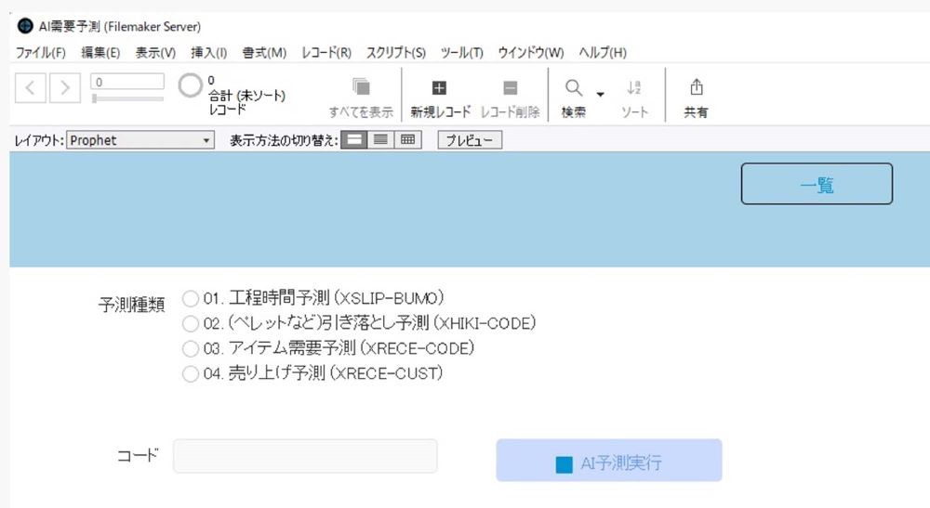Image resolution: width=930 pixels, height=508 pixels.
Task: Select 04. 売り上げ予測 radio button
Action: click(x=191, y=374)
